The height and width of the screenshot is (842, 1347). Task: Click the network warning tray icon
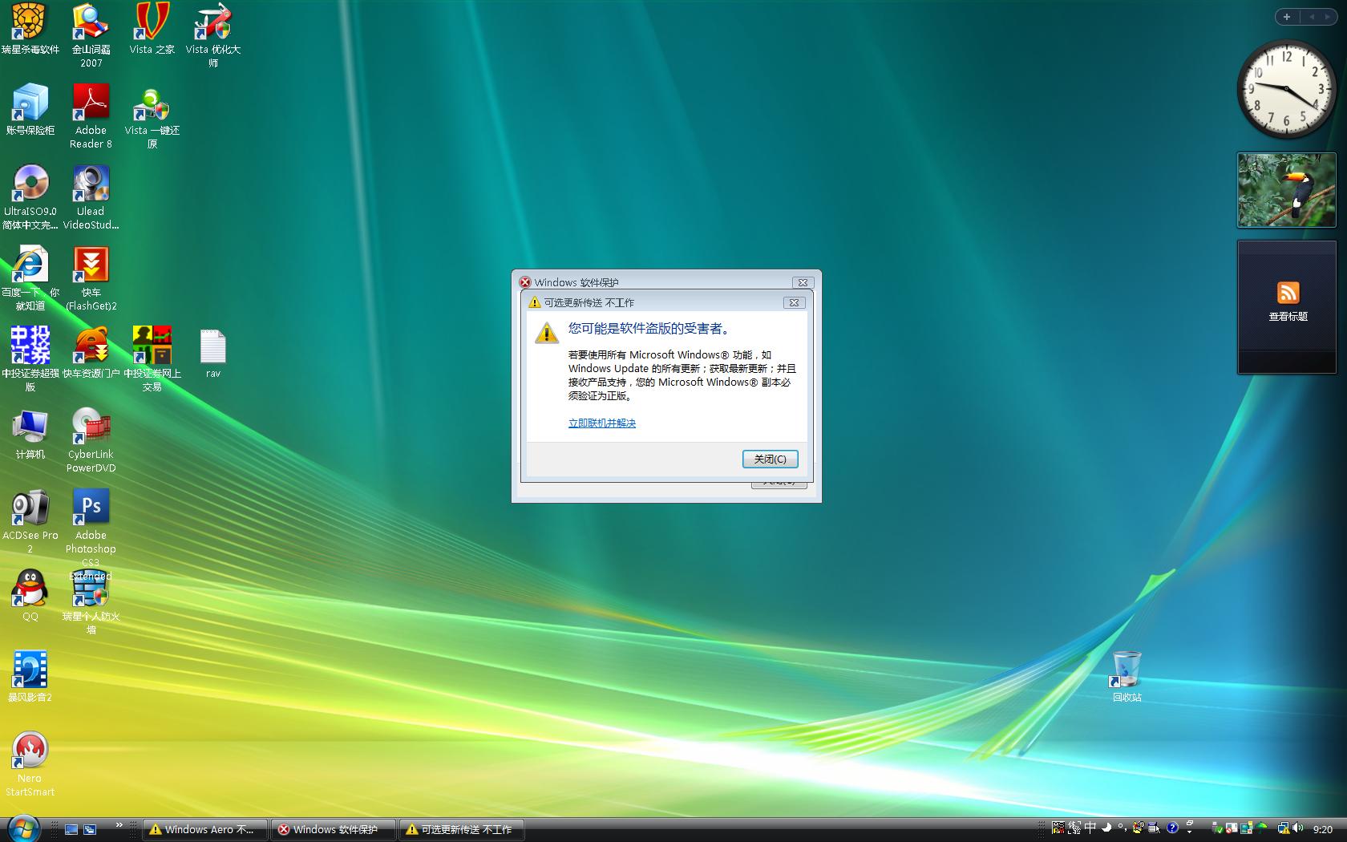pyautogui.click(x=1284, y=828)
